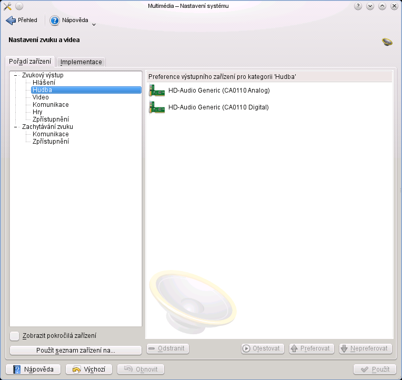The image size is (402, 380).
Task: Click the Preference výstupního zařízení header
Action: [x=269, y=77]
